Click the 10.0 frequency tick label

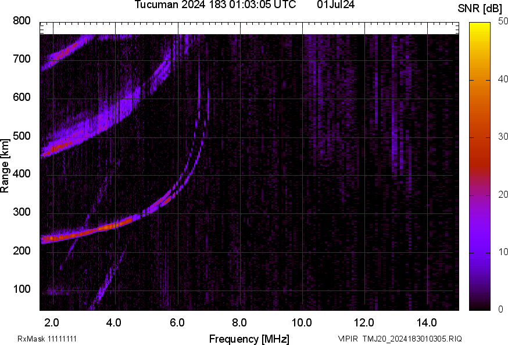302,323
